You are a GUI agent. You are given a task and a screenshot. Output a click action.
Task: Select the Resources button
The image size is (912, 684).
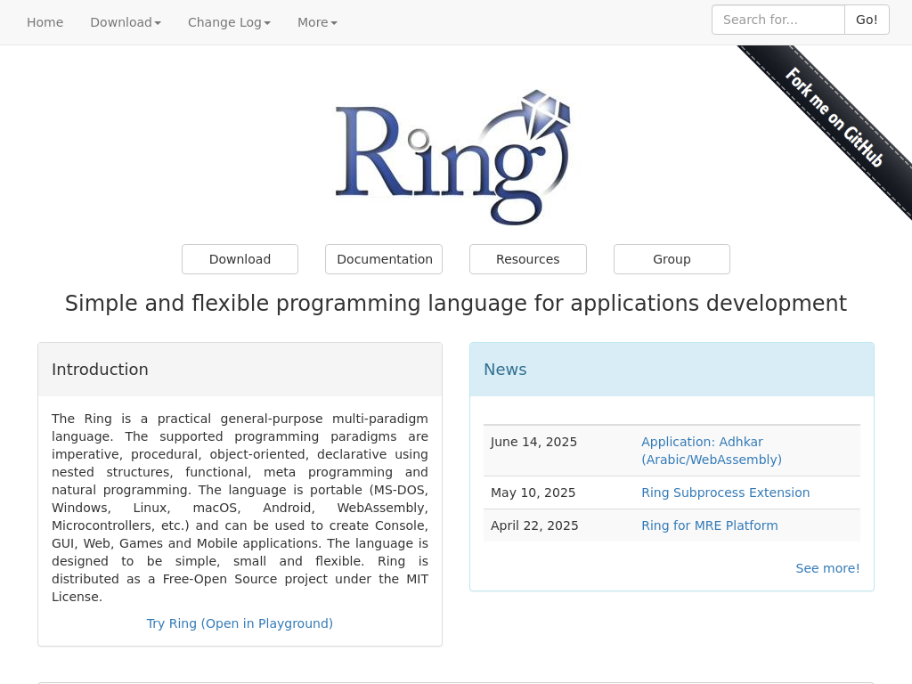coord(527,259)
